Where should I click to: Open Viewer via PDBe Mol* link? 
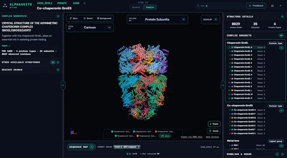click(192, 137)
